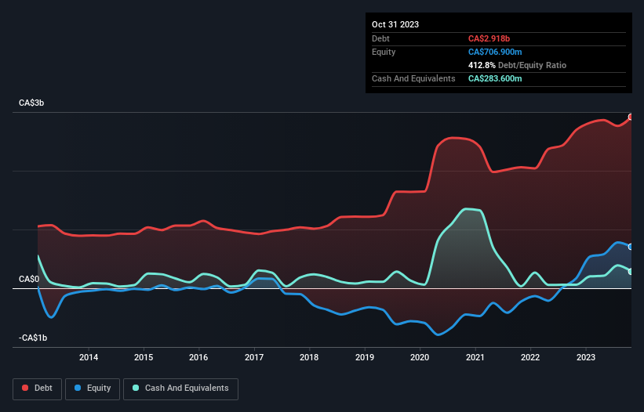The image size is (644, 412).
Task: Click the 2018 x-axis label
Action: click(309, 357)
